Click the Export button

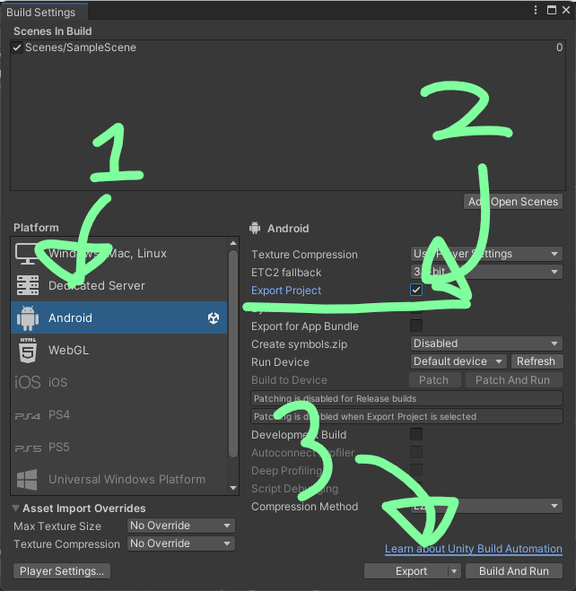pyautogui.click(x=406, y=571)
